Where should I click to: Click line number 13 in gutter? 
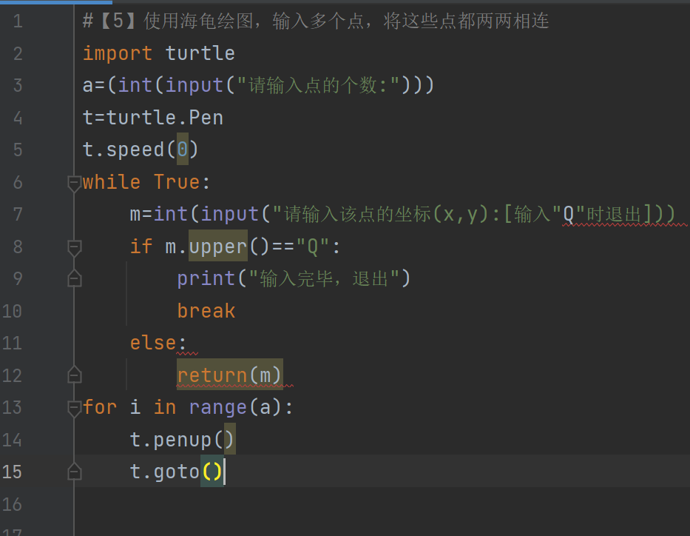[x=12, y=407]
